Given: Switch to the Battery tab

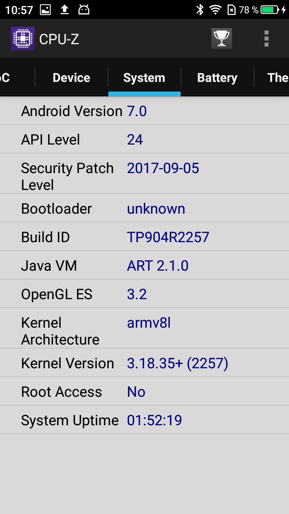Looking at the screenshot, I should (217, 78).
